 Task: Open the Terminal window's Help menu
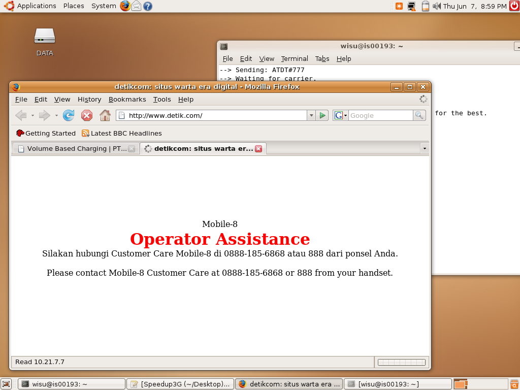pos(344,59)
